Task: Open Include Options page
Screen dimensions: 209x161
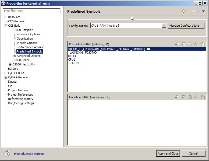Action: click(27, 43)
